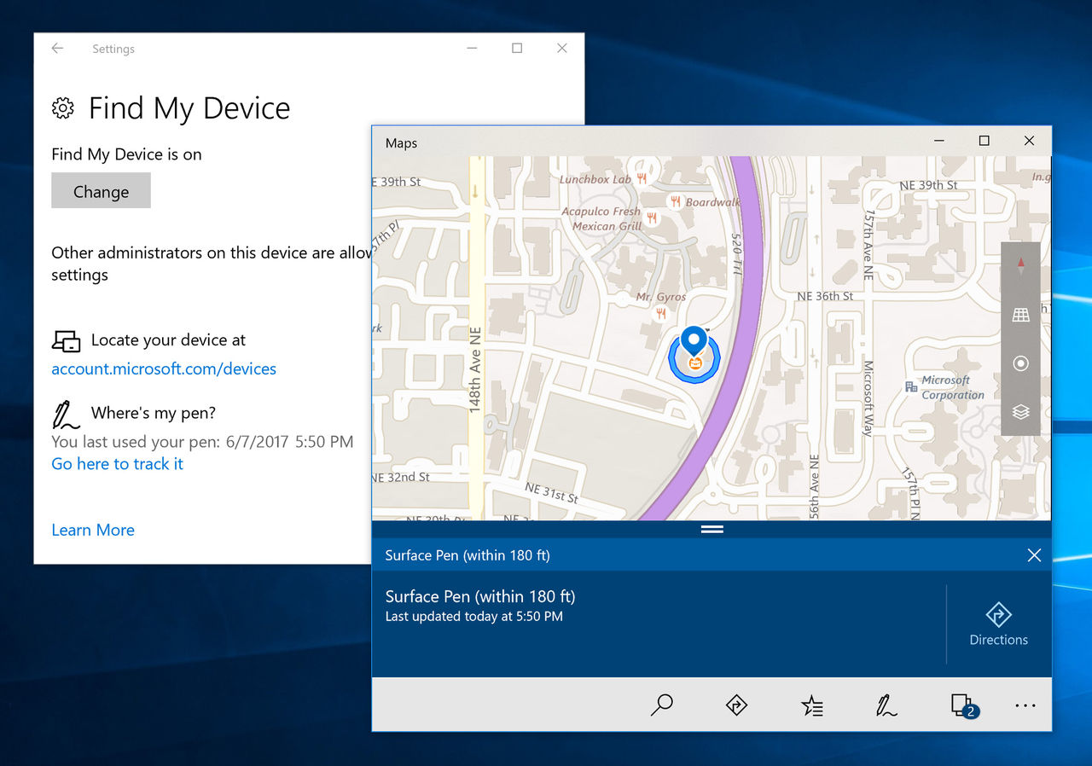Open the more options ellipsis menu
Viewport: 1092px width, 766px height.
coord(1025,705)
